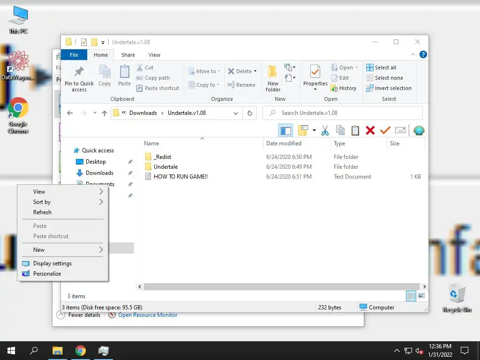
Task: Click Cut in the Clipboard group
Action: pyautogui.click(x=145, y=67)
